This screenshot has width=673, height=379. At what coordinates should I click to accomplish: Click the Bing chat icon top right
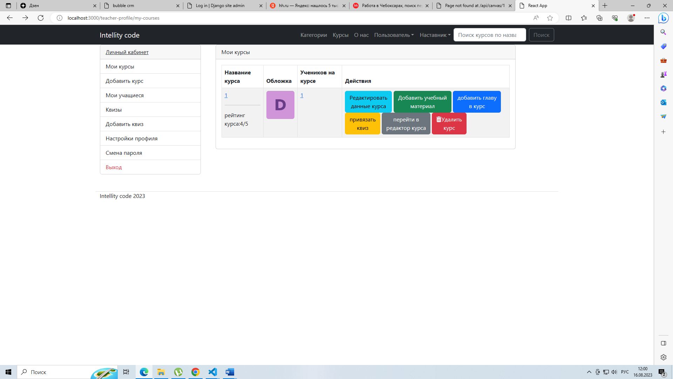point(664,18)
